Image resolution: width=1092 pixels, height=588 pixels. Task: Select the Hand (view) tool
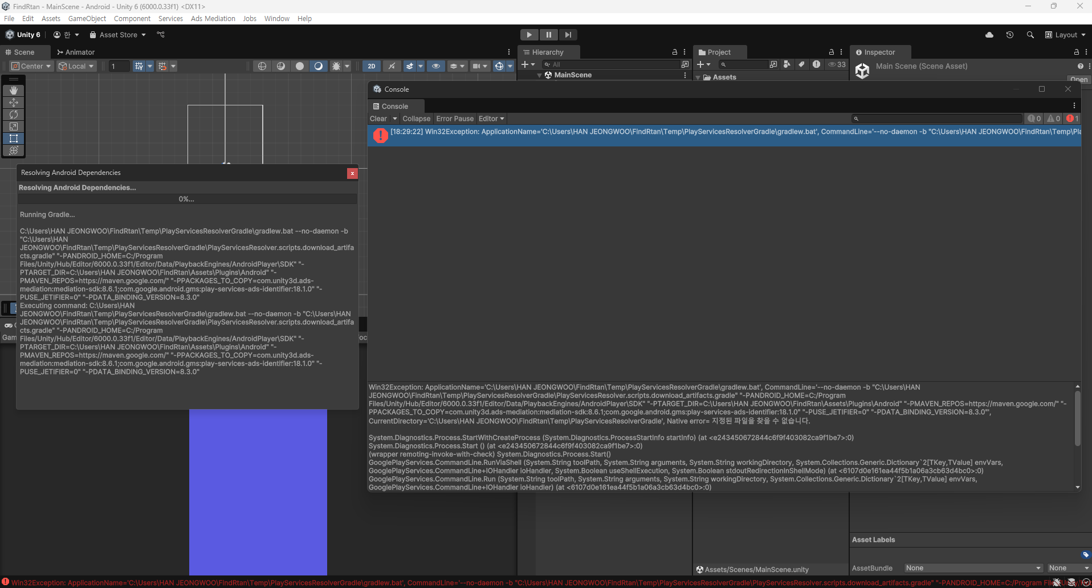click(14, 91)
